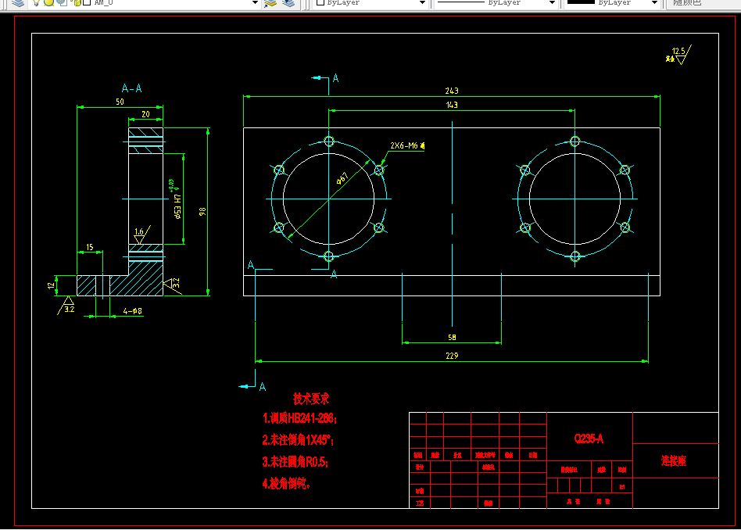Select the 243 overall width dimension text
Viewport: 741px width, 530px height.
[x=452, y=91]
